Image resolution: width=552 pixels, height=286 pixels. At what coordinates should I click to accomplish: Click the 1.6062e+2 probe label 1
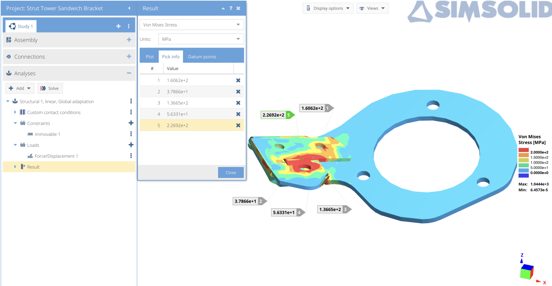317,108
